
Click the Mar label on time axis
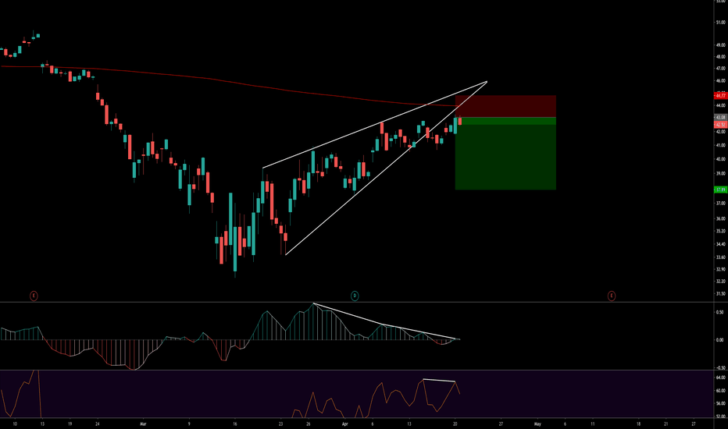pyautogui.click(x=143, y=424)
